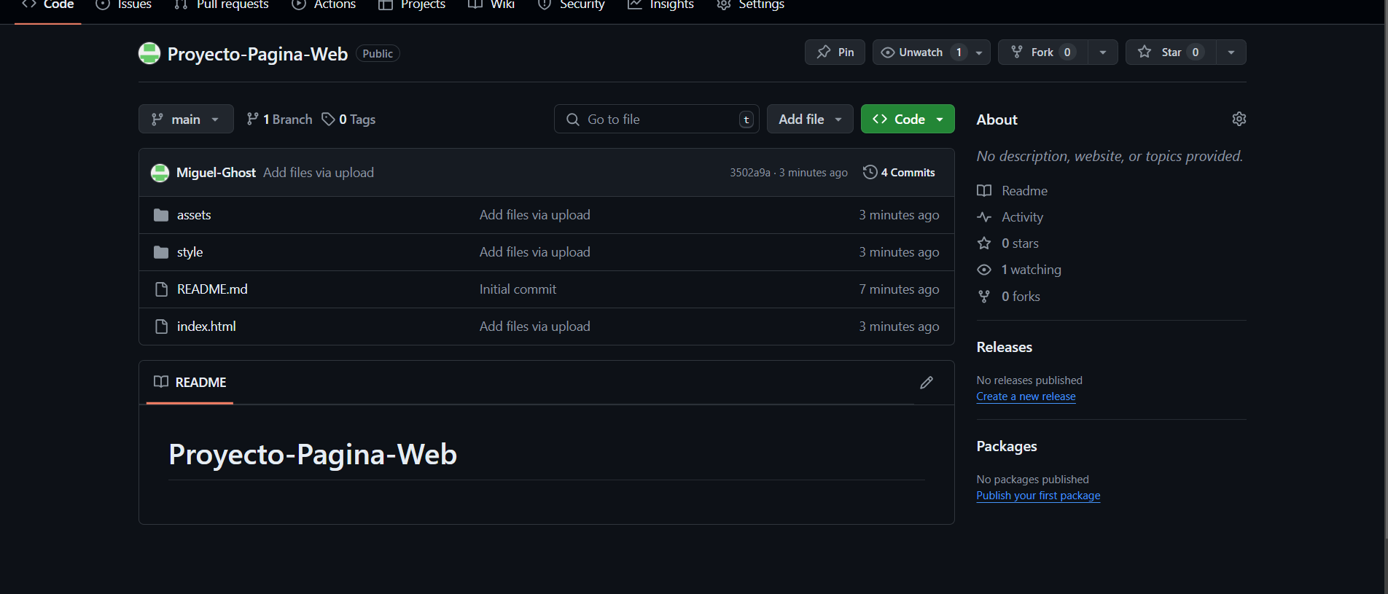Open the Actions tab
Image resolution: width=1388 pixels, height=594 pixels.
[324, 5]
